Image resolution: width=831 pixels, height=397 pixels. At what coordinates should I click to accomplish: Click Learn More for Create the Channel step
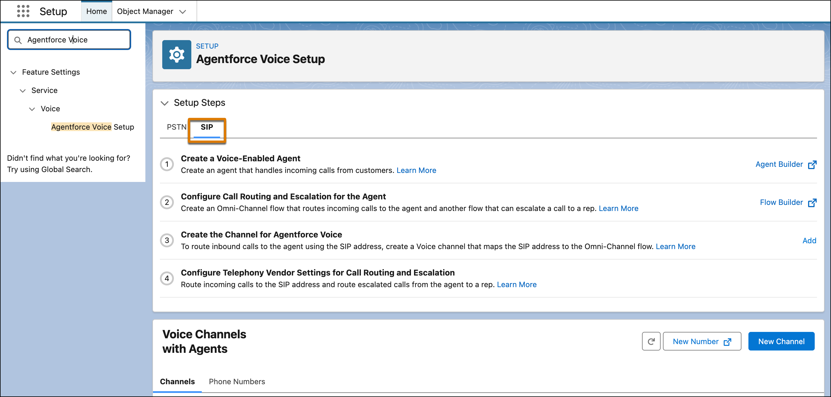(675, 246)
